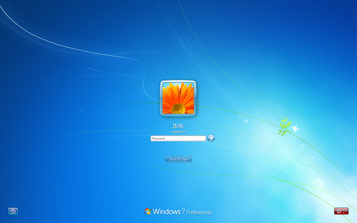Click the Switch User button
Image resolution: width=357 pixels, height=223 pixels.
[x=178, y=160]
